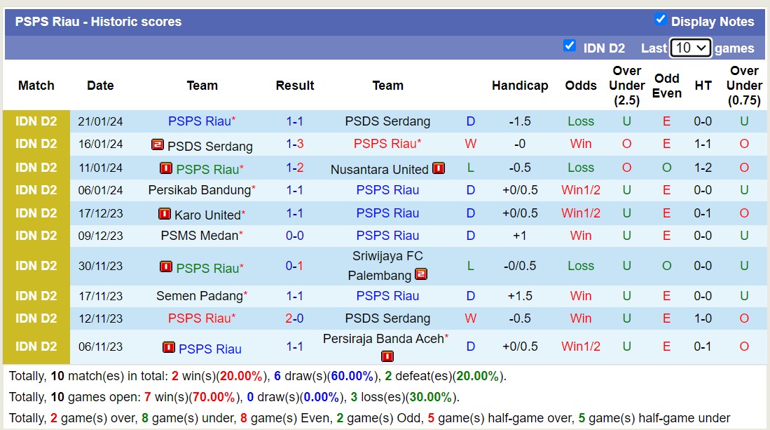Click red card icon in 11/01/24 home team
770x430 pixels.
point(166,168)
